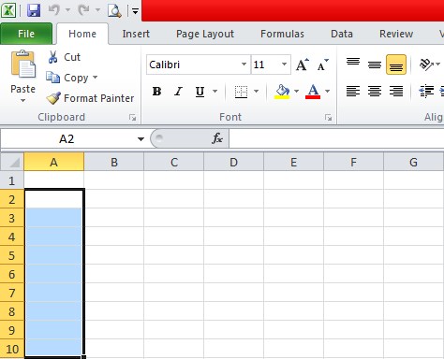Image resolution: width=444 pixels, height=359 pixels.
Task: Open the Name Box dropdown arrow
Action: point(141,139)
